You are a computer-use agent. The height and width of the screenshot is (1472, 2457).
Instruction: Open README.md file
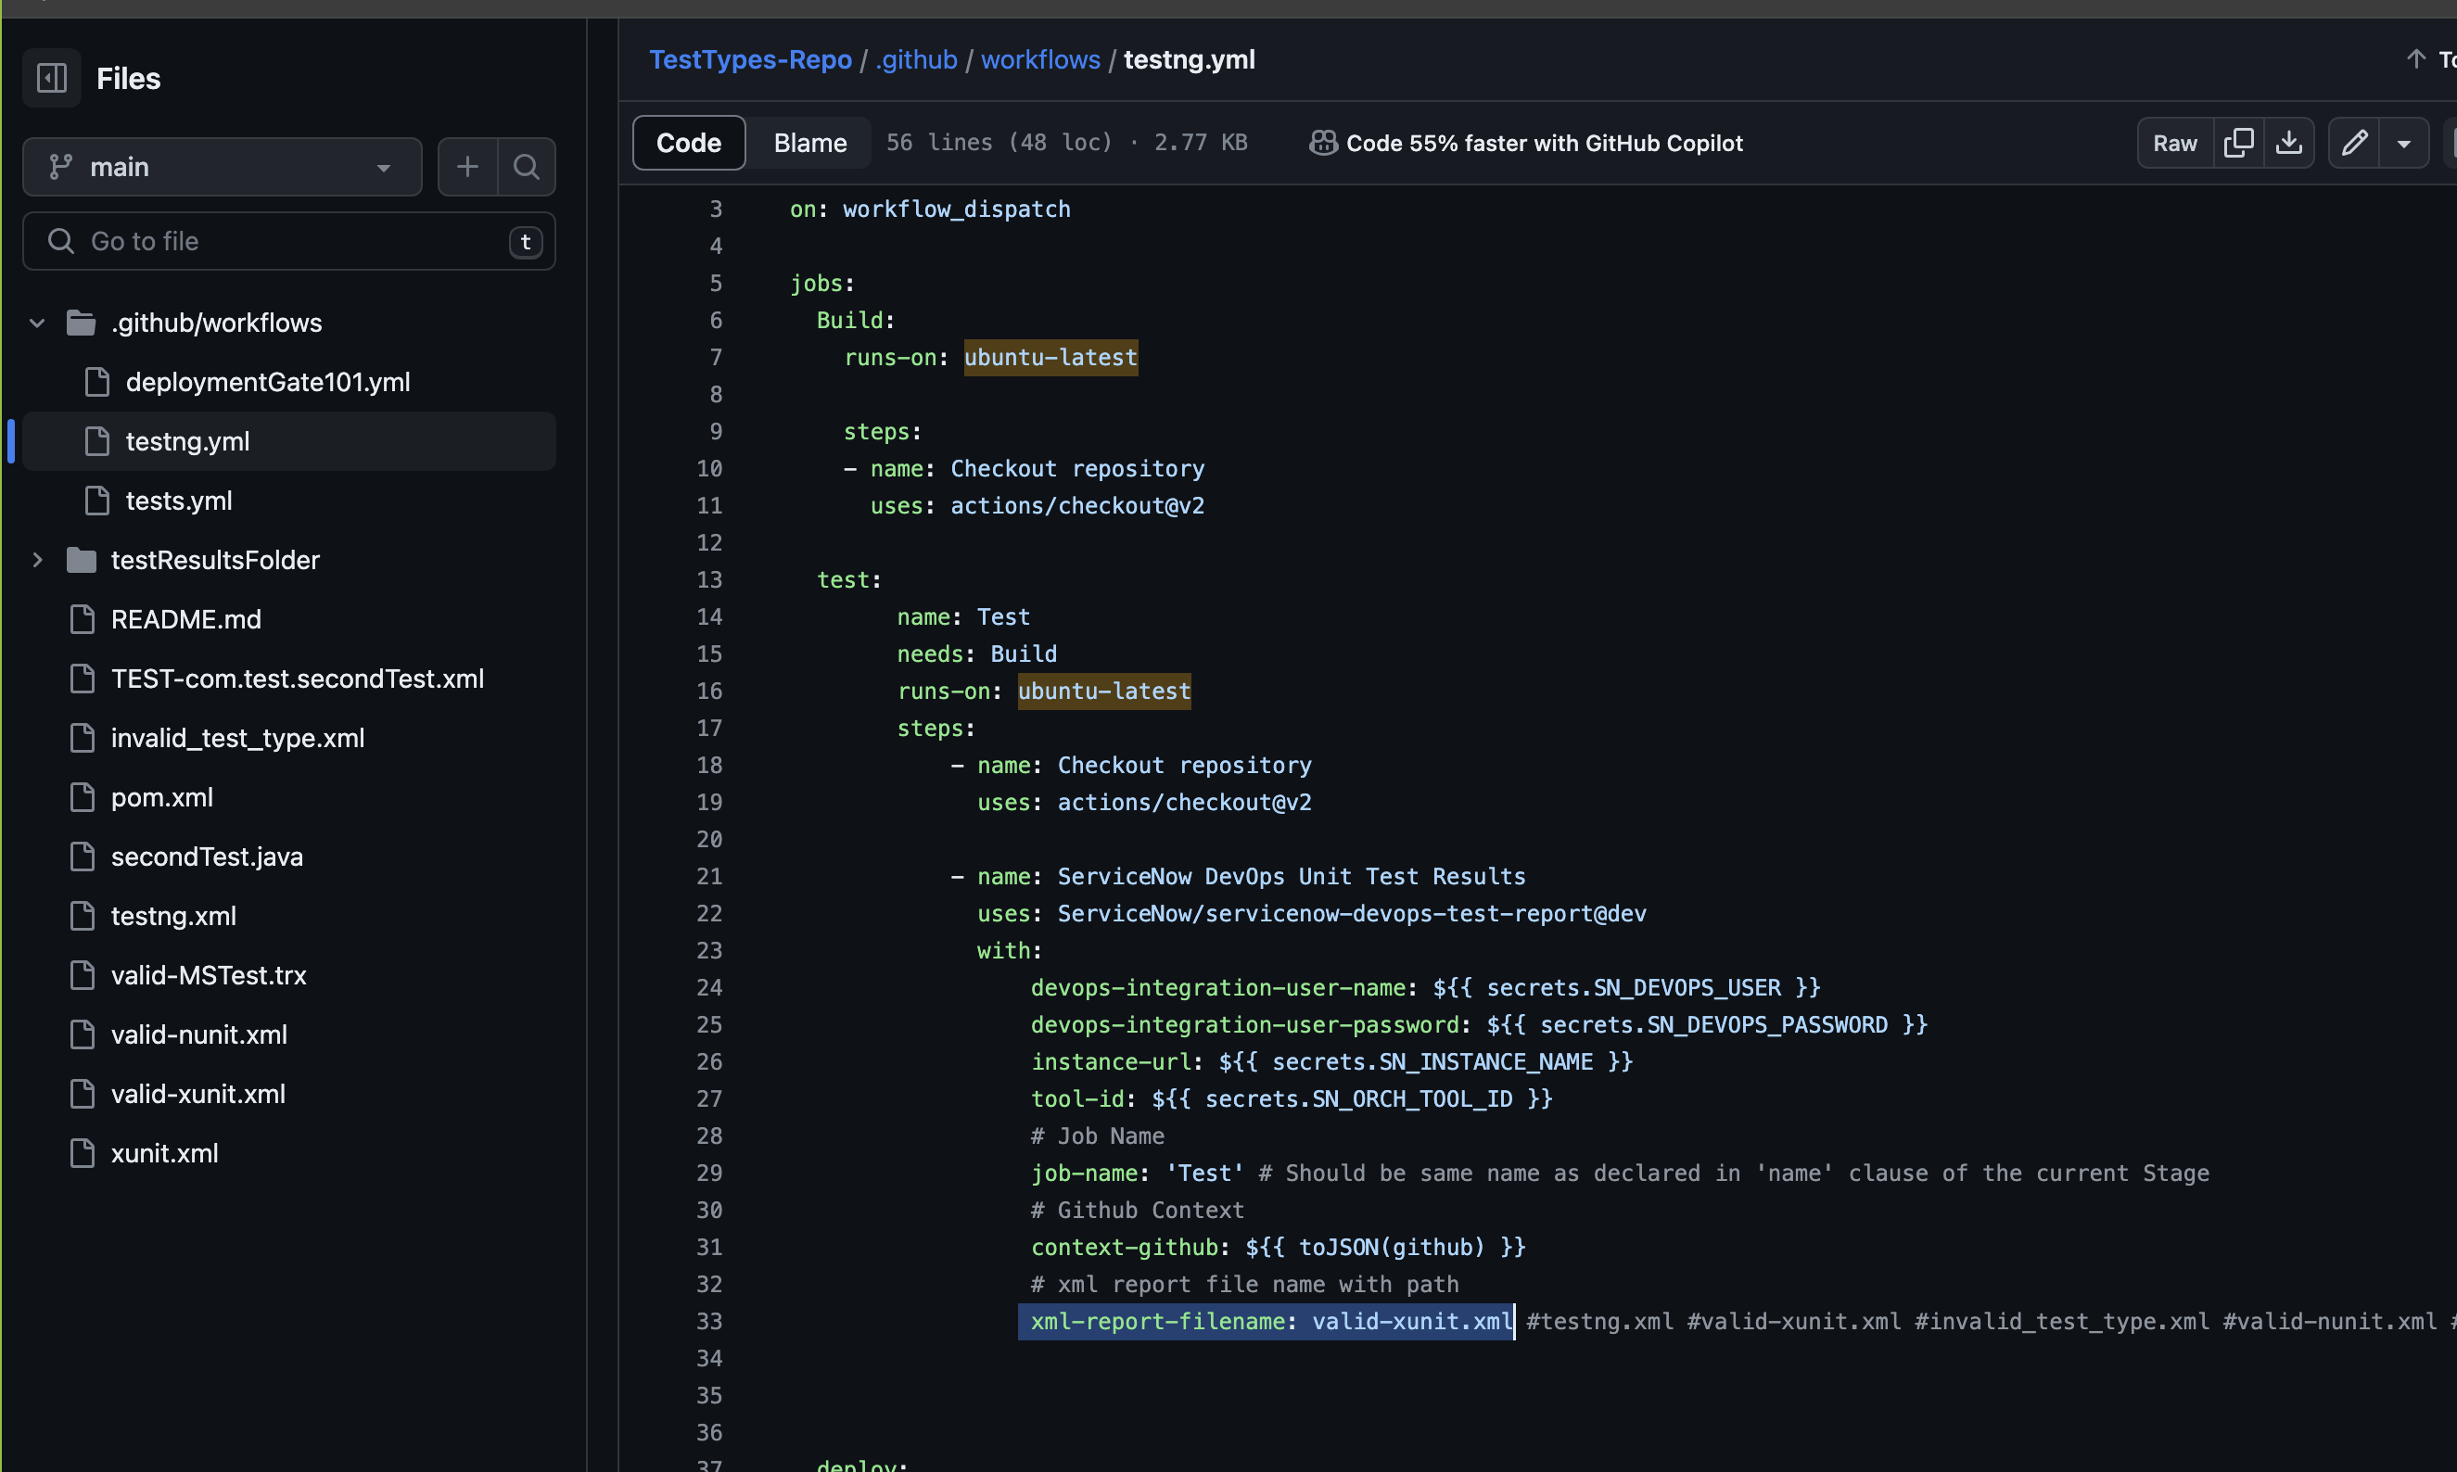[x=186, y=619]
